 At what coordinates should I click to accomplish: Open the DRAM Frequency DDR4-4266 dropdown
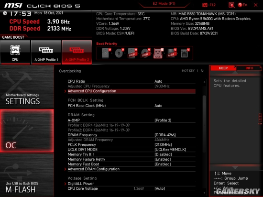click(165, 135)
